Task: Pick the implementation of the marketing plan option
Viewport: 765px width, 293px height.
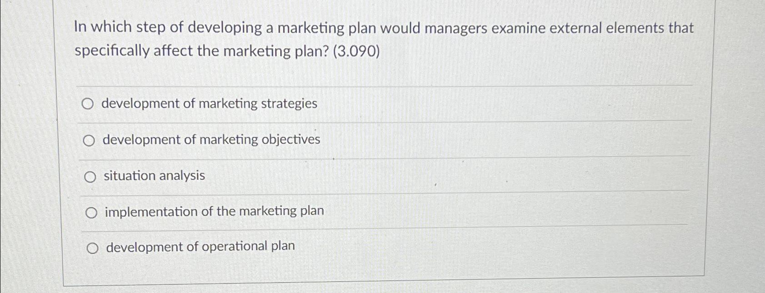Action: click(x=92, y=211)
